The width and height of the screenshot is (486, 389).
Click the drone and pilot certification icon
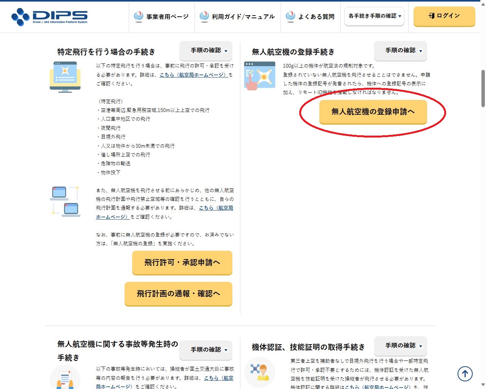[259, 372]
